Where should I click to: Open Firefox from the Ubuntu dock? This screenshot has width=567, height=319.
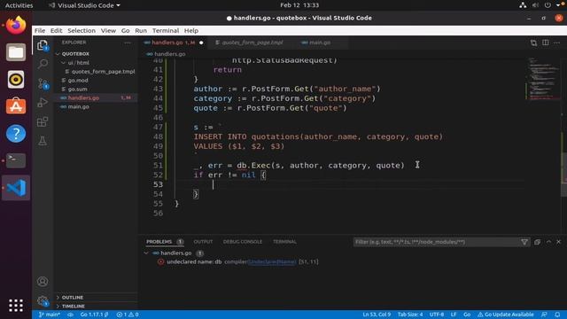16,26
